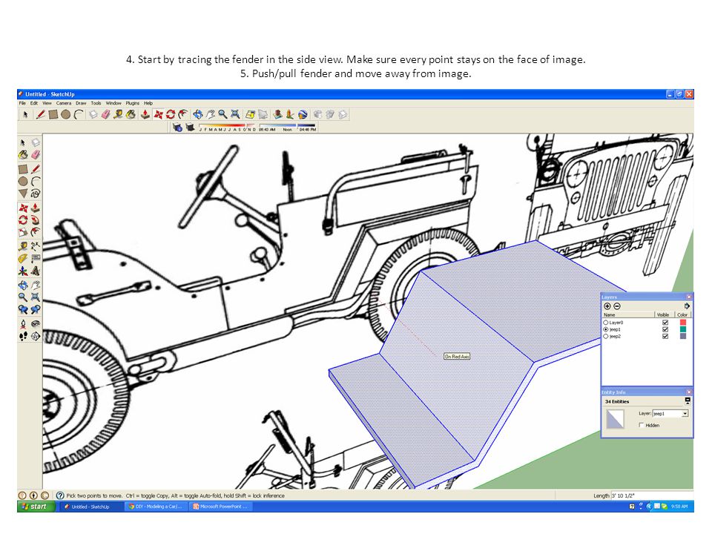Choose the Position Camera tool

pos(23,324)
